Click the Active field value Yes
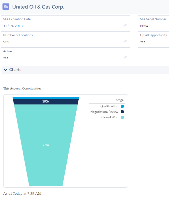Viewport: 169px width, 199px height. (x=6, y=58)
